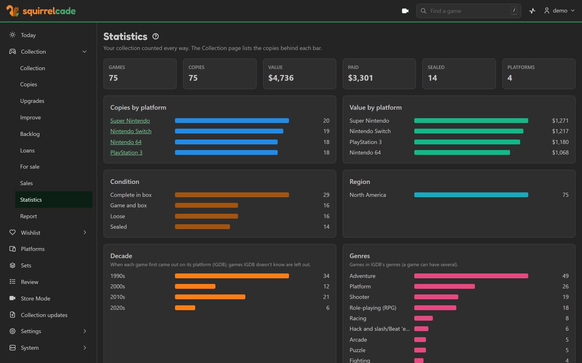Click the Super Nintendo copies blue bar
This screenshot has width=582, height=363.
(232, 121)
